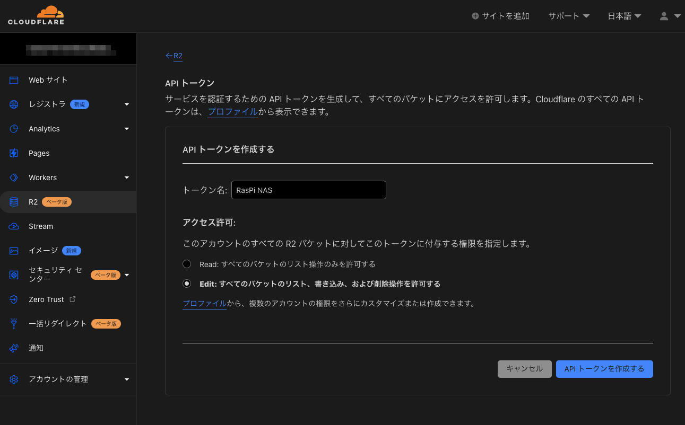The height and width of the screenshot is (425, 685).
Task: Expand the Analytics sidebar submenu arrow
Action: tap(127, 129)
